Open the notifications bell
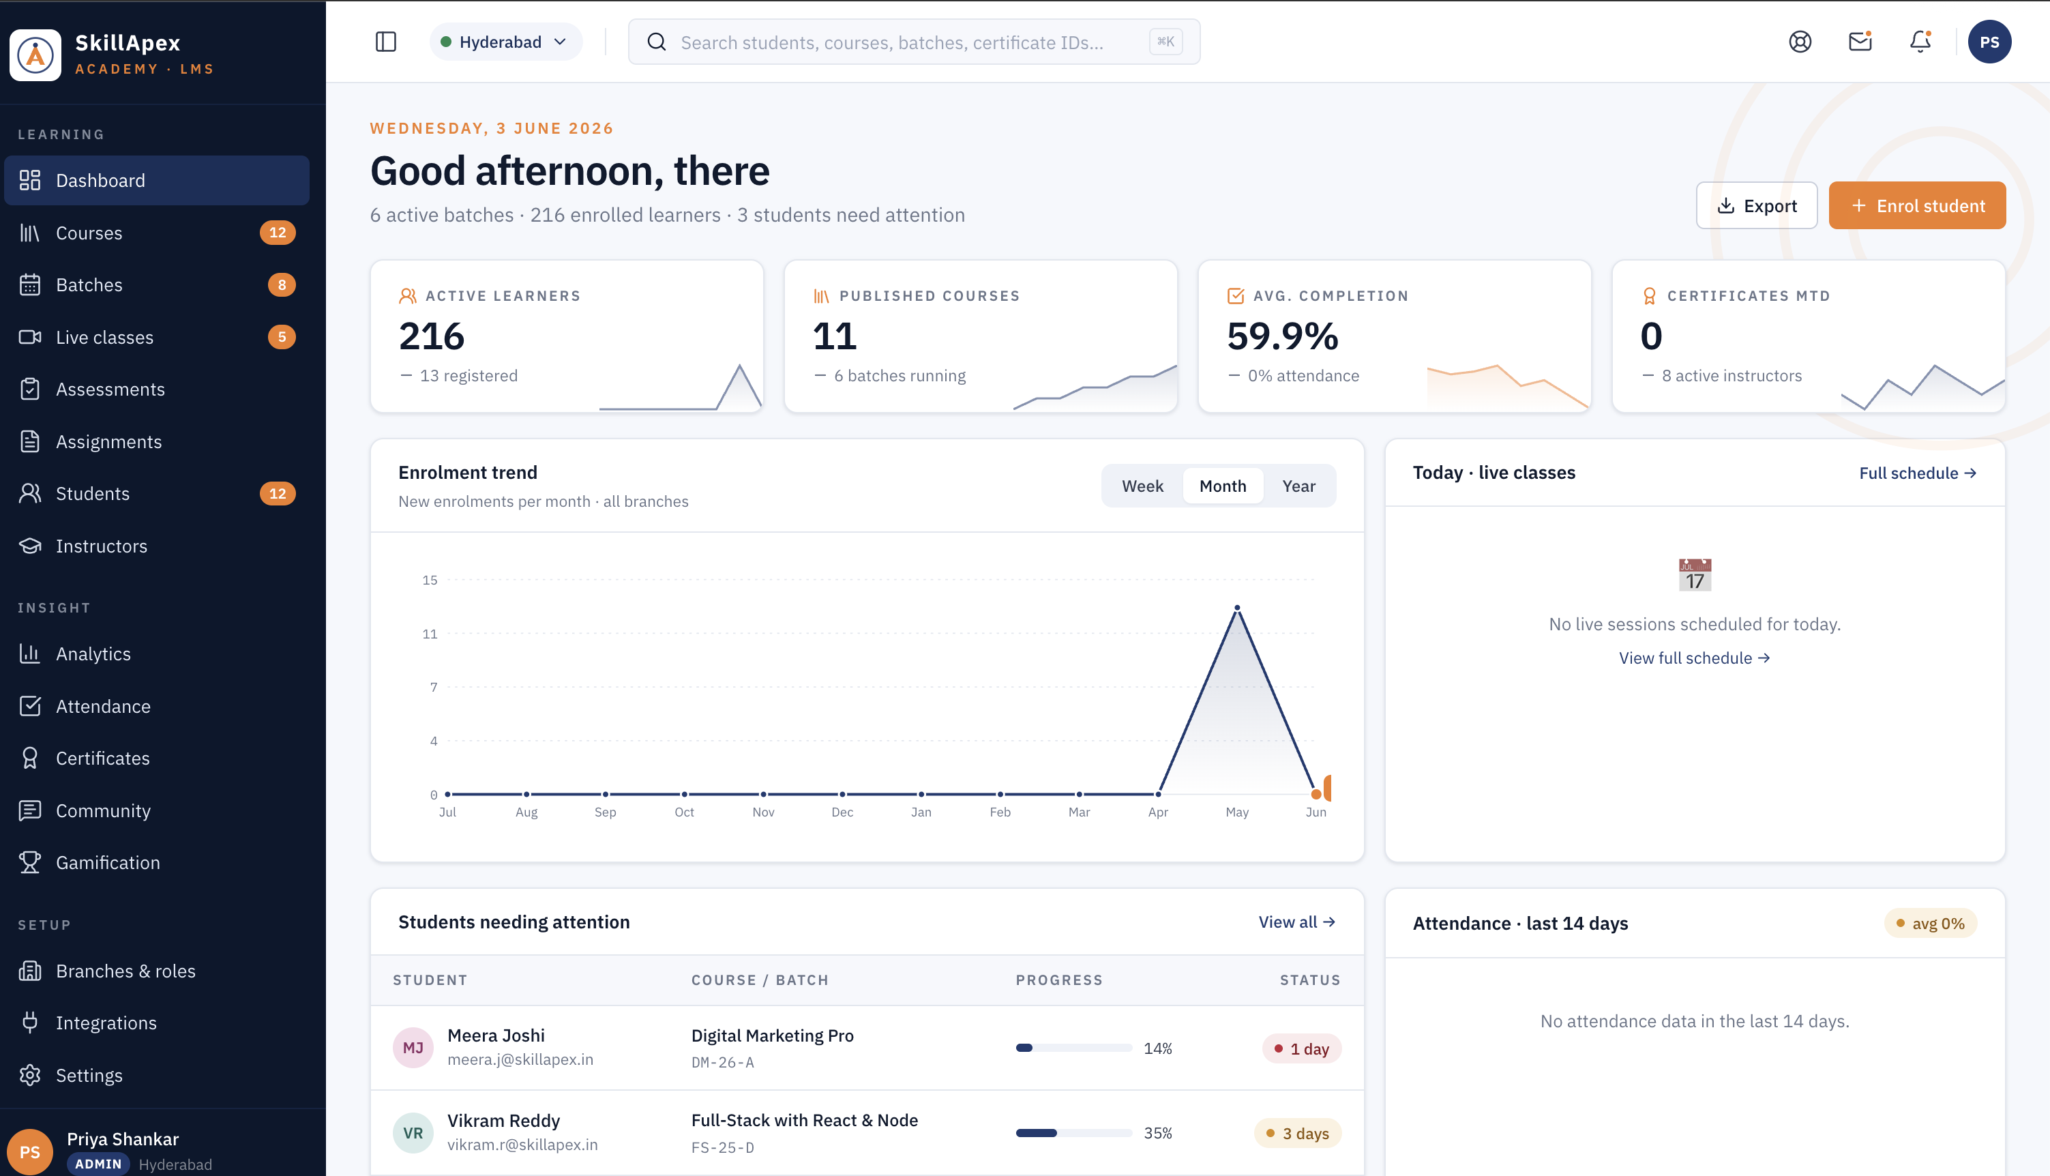 click(x=1920, y=42)
